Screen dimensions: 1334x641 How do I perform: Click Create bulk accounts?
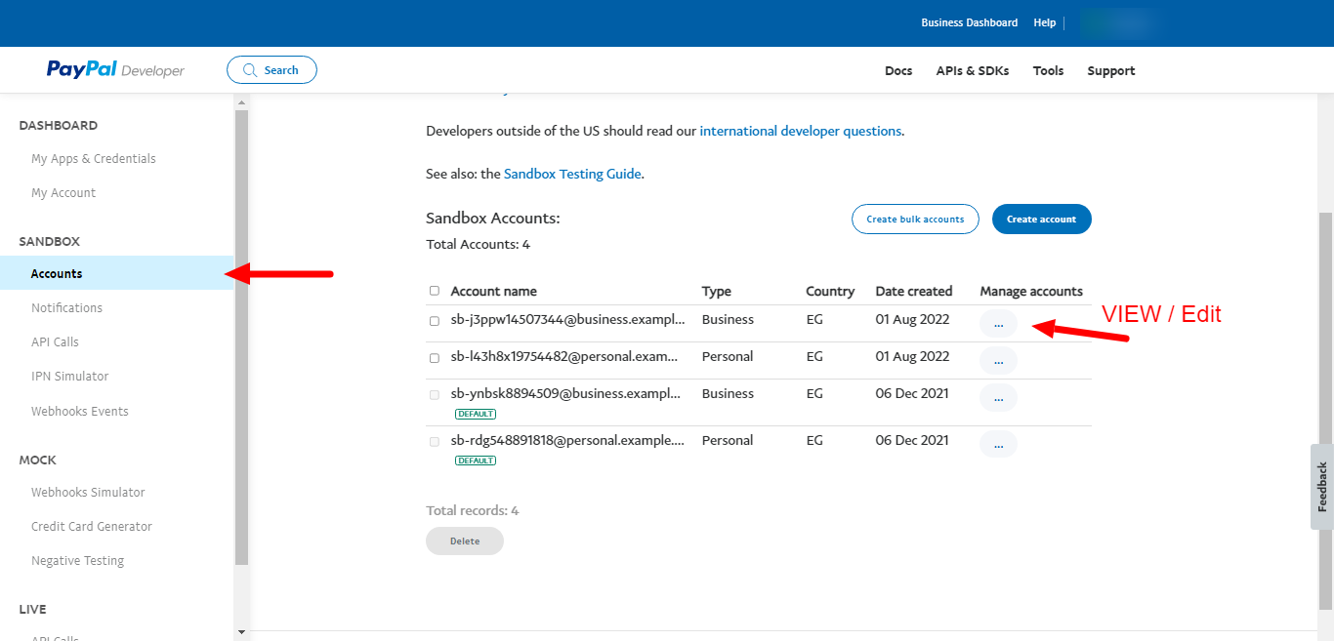(x=915, y=220)
